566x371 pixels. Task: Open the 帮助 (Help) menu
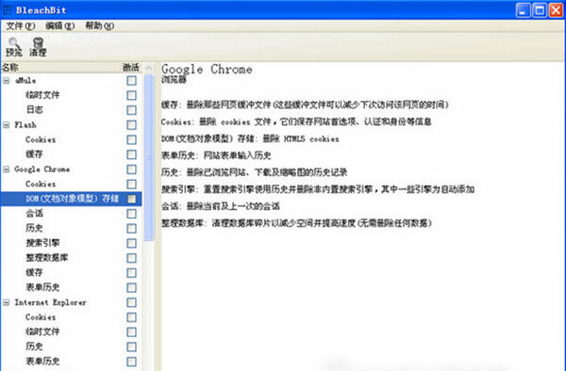99,26
